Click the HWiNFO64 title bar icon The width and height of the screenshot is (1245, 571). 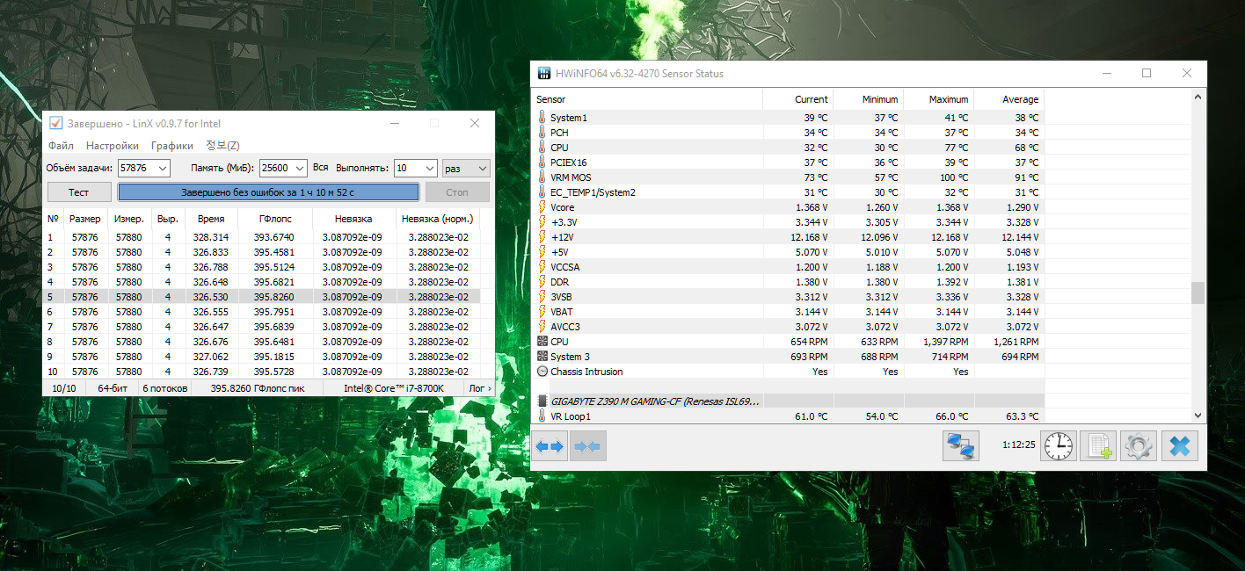click(x=544, y=74)
